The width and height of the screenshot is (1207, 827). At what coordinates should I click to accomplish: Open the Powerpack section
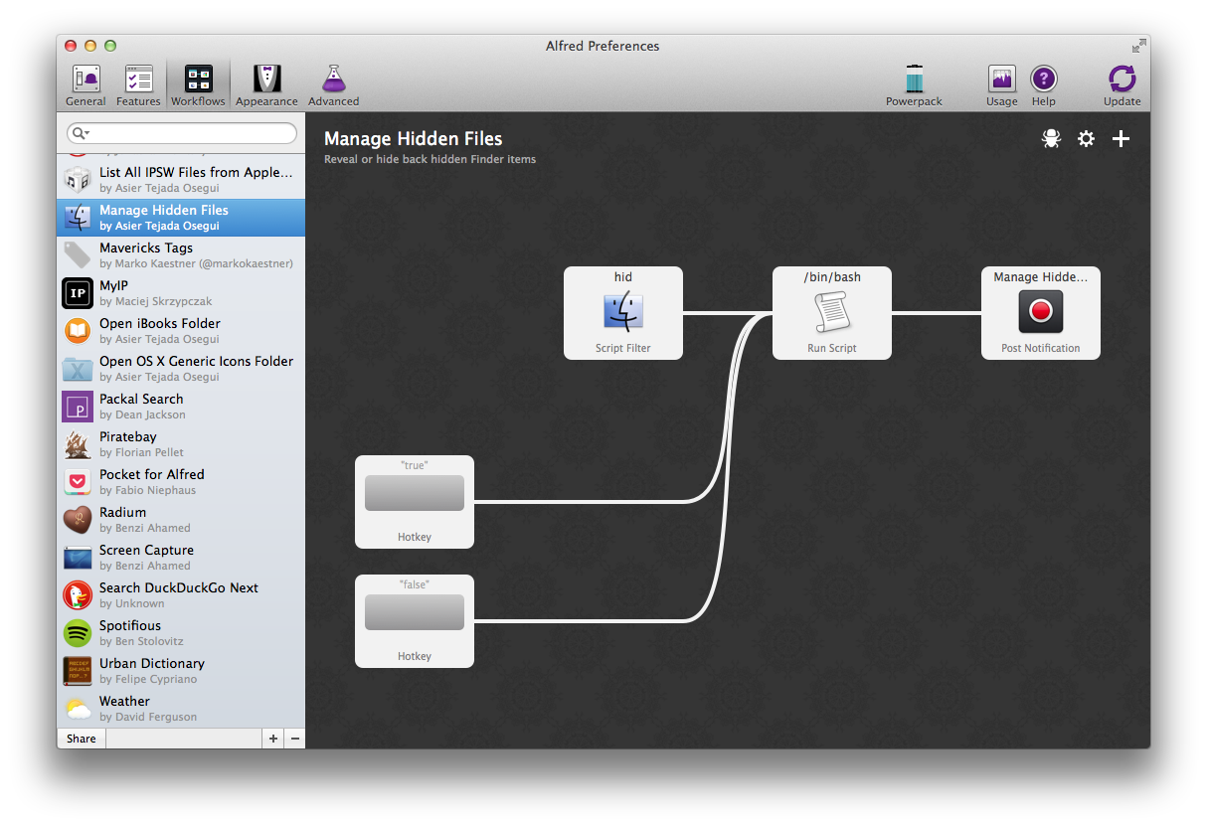point(914,85)
